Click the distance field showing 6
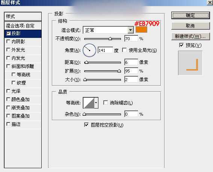Screen dimensions: 213x172 click(131, 62)
